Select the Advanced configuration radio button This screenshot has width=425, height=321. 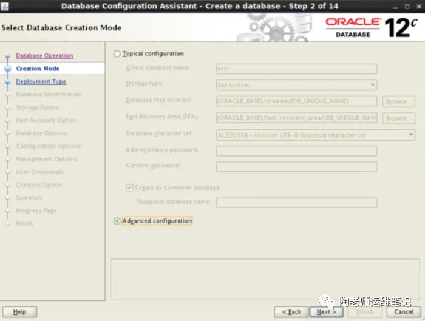[117, 221]
